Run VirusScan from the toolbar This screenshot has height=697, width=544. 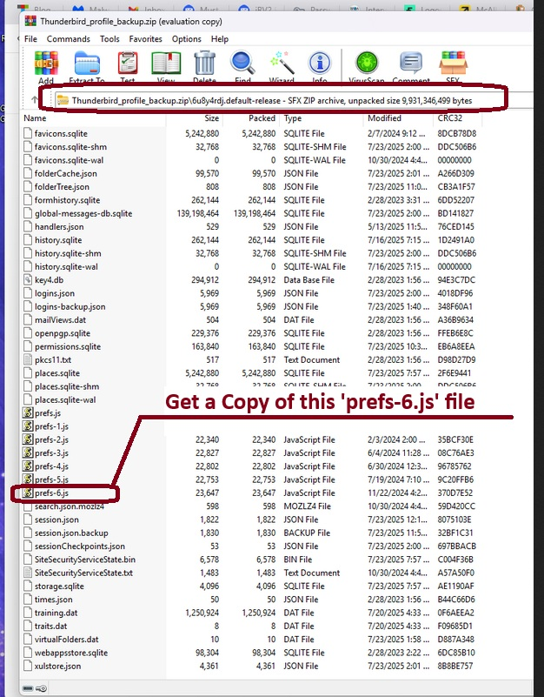[x=367, y=64]
